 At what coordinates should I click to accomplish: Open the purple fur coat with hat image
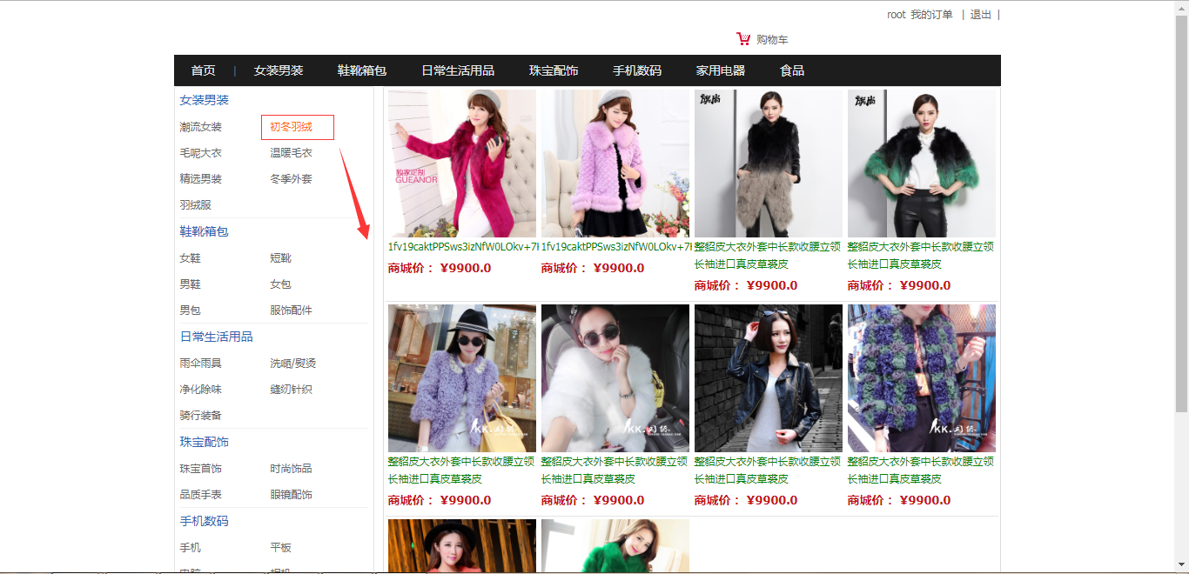pyautogui.click(x=462, y=378)
